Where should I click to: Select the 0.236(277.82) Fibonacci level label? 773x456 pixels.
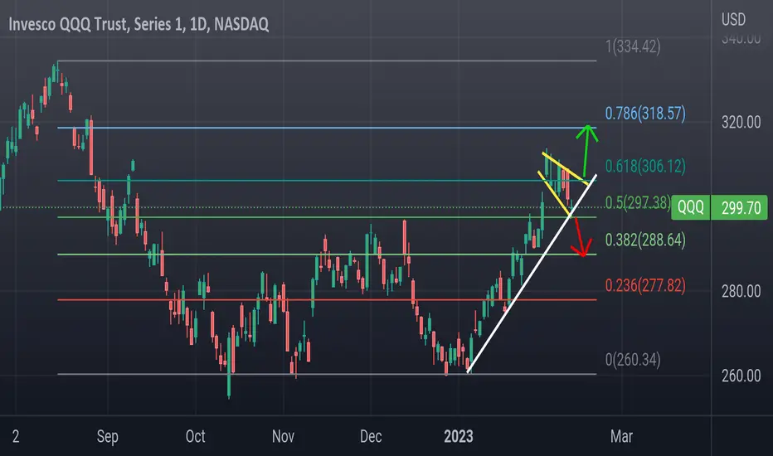pyautogui.click(x=644, y=285)
